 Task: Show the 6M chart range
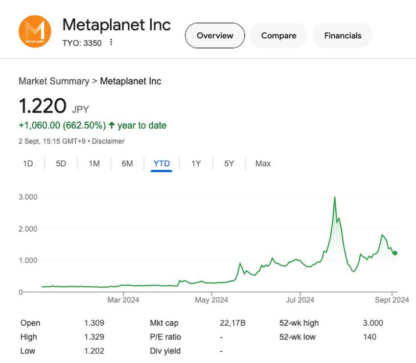point(127,163)
